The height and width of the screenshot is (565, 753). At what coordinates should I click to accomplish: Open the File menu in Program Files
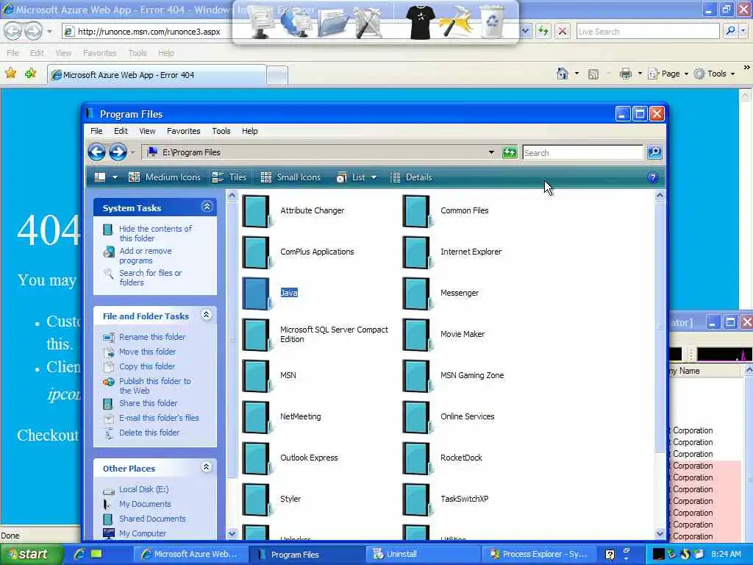[96, 131]
